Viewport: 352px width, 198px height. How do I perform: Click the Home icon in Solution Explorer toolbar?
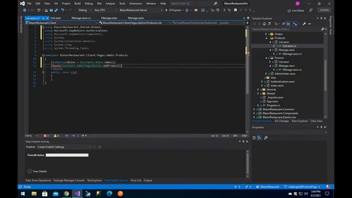coord(264,24)
